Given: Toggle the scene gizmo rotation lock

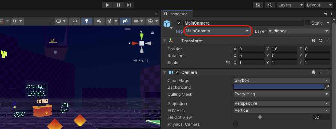Looking at the screenshot, I should click(x=153, y=33).
